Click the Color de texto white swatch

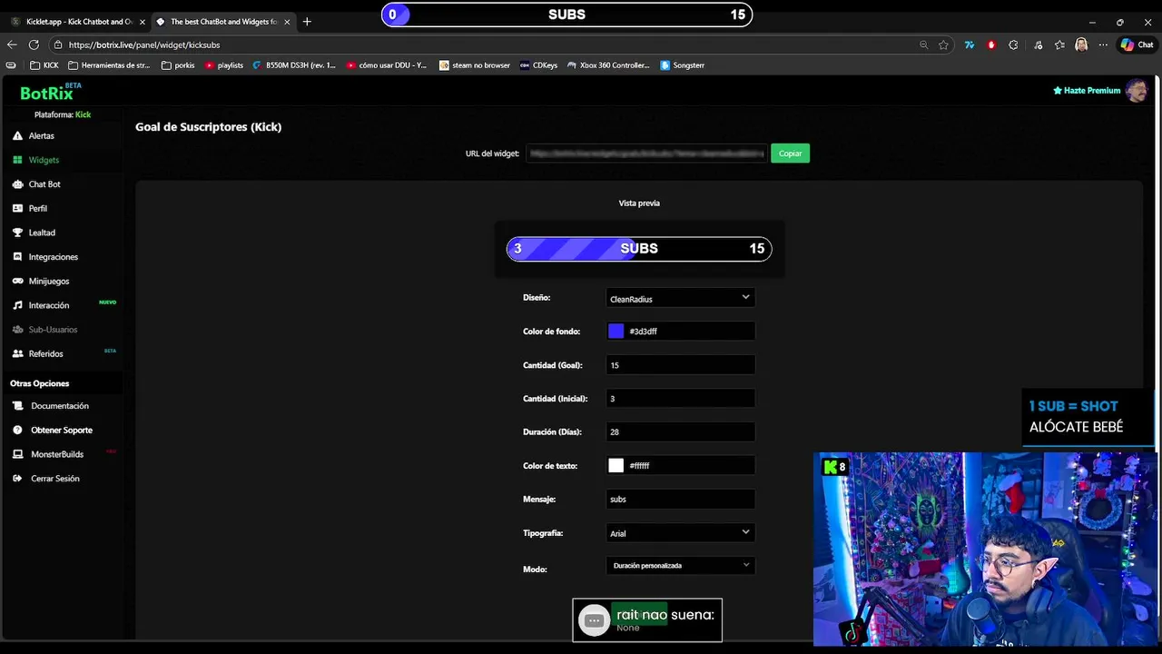(x=615, y=465)
